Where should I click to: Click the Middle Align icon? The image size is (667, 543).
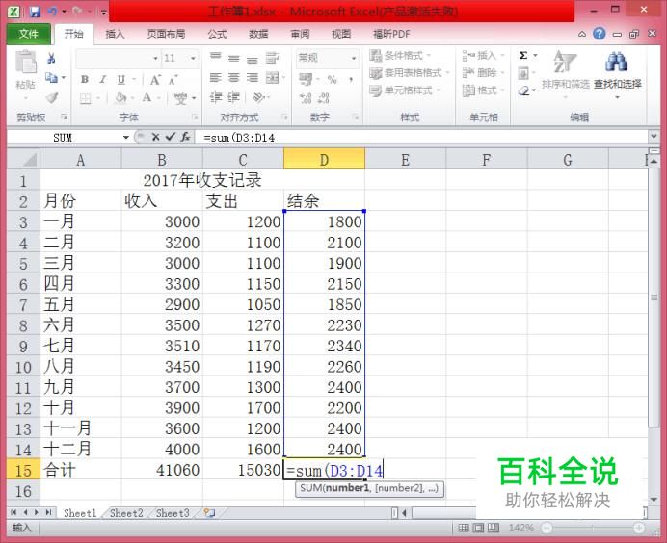coord(234,58)
